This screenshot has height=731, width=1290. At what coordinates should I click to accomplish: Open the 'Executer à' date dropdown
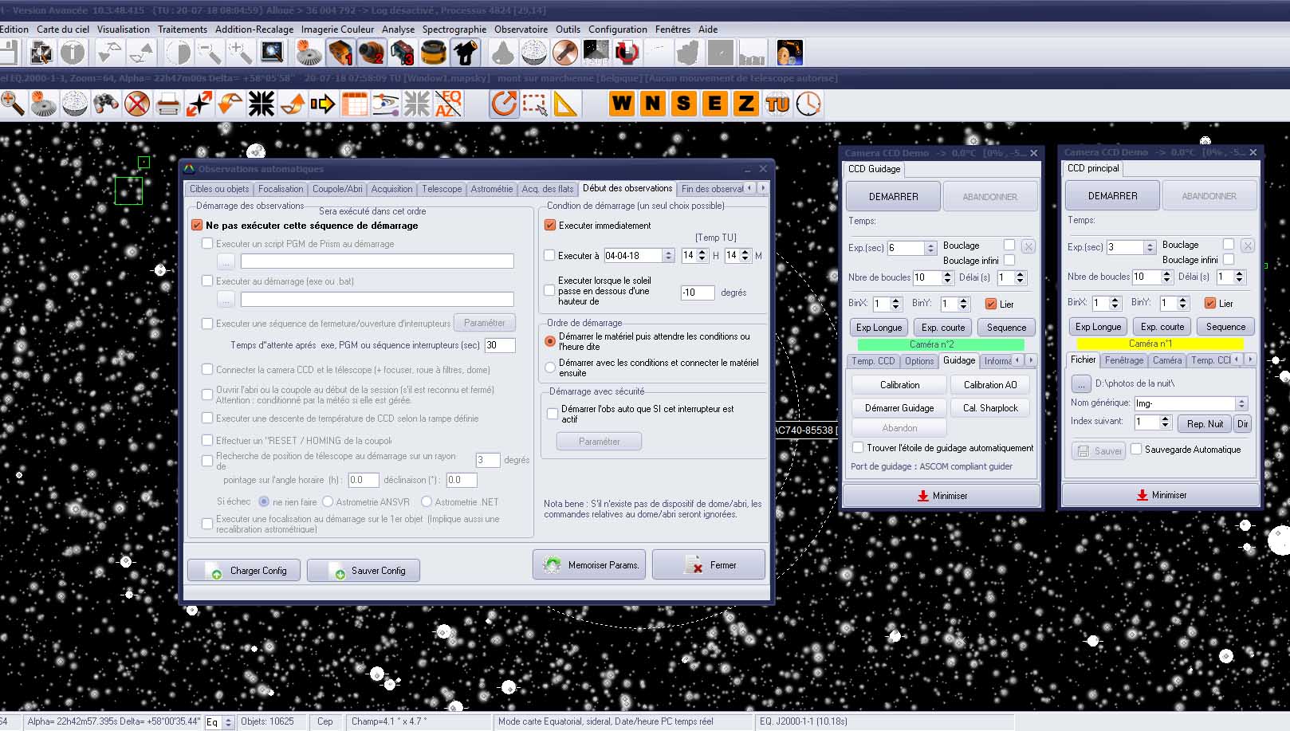click(668, 256)
